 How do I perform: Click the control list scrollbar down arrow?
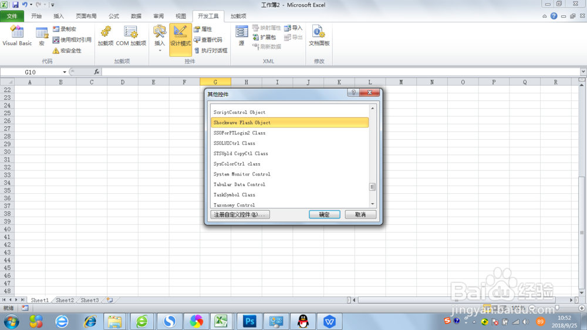tap(373, 204)
